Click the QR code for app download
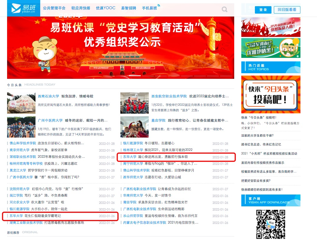317x240 pixels. pos(271,224)
